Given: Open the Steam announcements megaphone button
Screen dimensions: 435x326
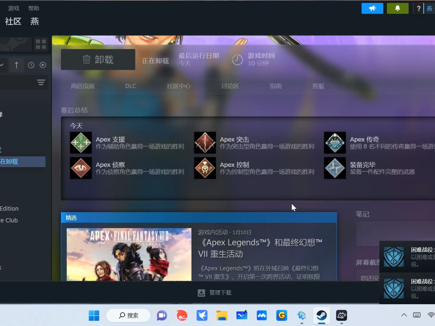Looking at the screenshot, I should pos(372,8).
